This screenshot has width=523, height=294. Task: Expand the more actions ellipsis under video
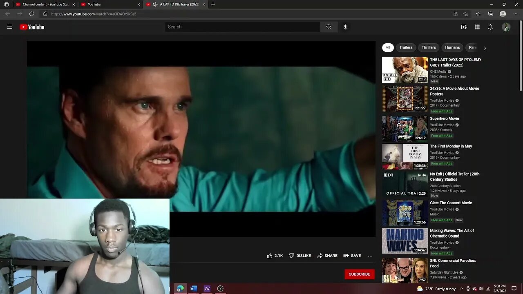[x=370, y=256]
